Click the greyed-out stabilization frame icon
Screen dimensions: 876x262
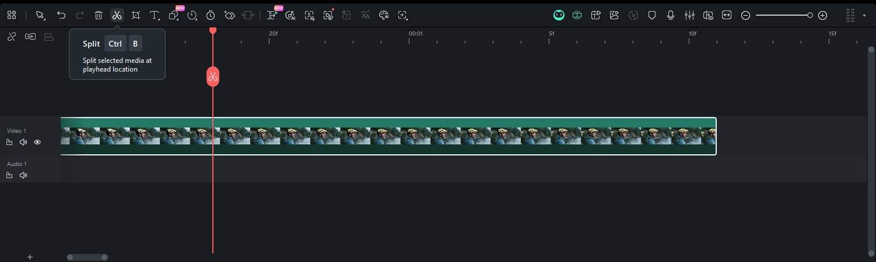[x=248, y=15]
